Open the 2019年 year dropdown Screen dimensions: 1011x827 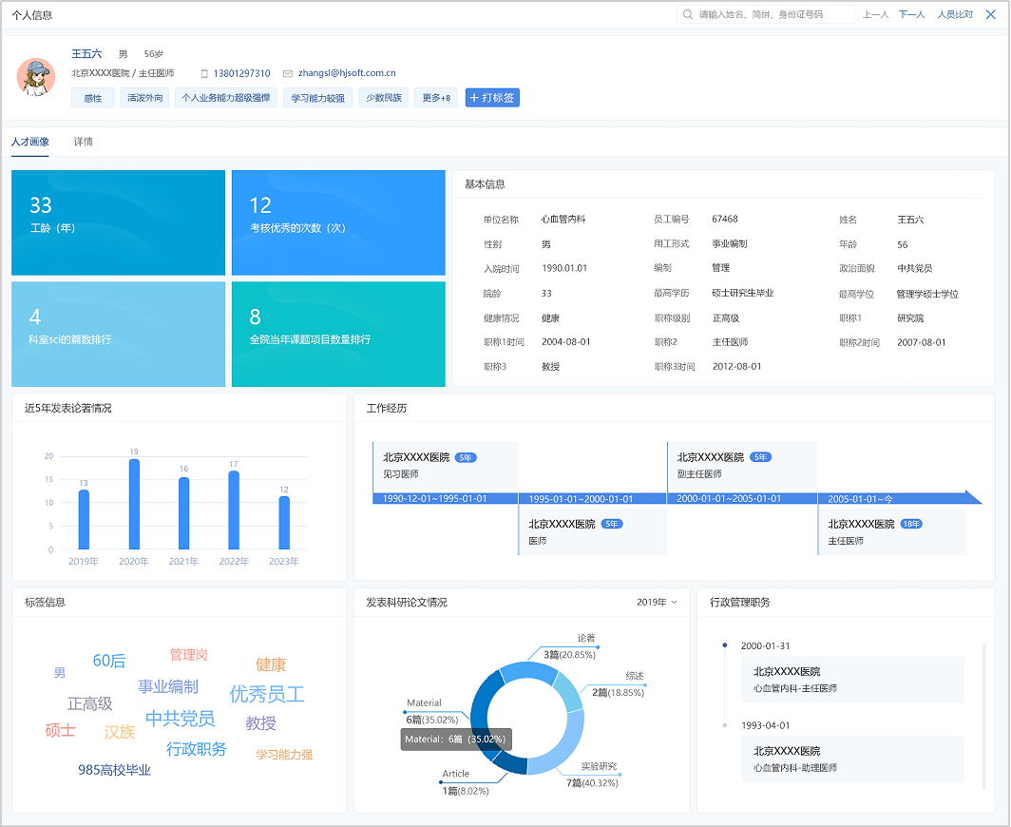pos(657,602)
